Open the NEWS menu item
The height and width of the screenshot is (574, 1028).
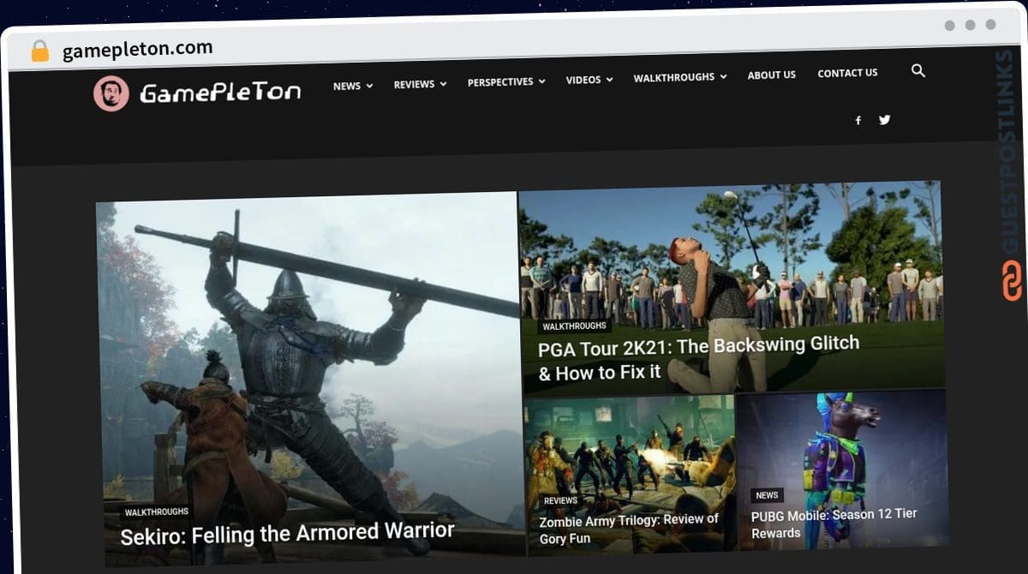[347, 86]
